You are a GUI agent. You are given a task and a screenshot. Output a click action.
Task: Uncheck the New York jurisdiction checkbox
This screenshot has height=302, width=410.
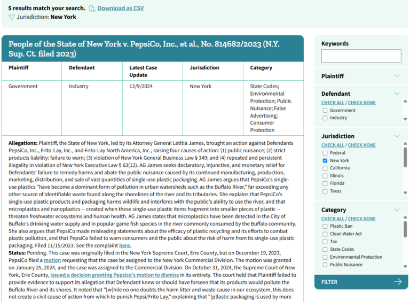(x=325, y=160)
